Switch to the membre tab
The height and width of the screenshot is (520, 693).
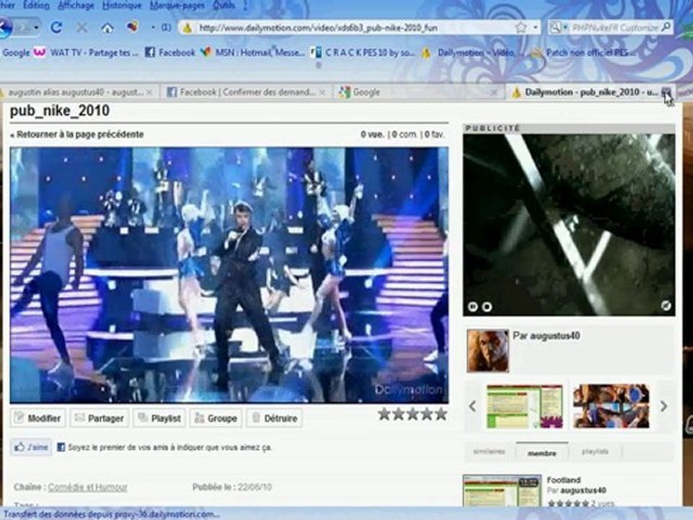(x=542, y=453)
